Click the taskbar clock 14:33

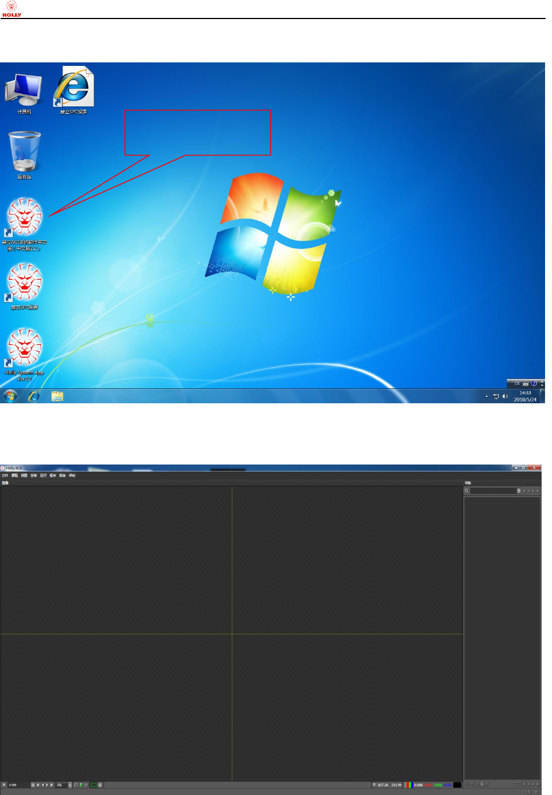525,393
